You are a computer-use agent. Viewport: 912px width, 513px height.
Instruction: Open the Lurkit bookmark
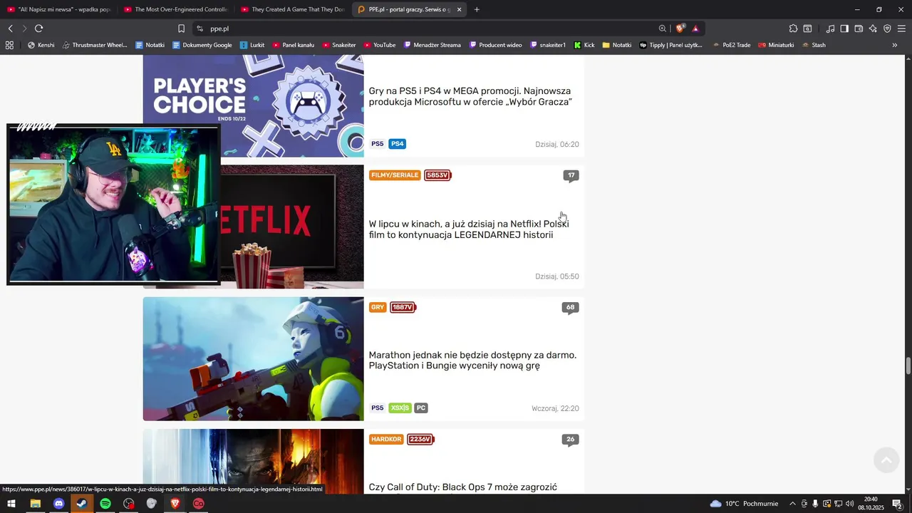pyautogui.click(x=252, y=45)
